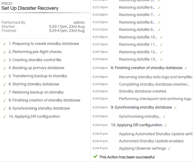Click Performed By value admin
This screenshot has height=162, width=193.
point(79,22)
